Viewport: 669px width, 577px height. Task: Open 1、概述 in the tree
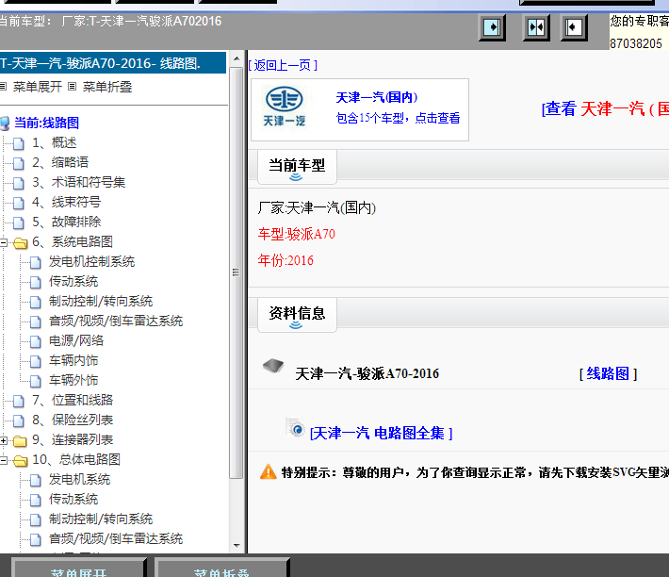55,142
